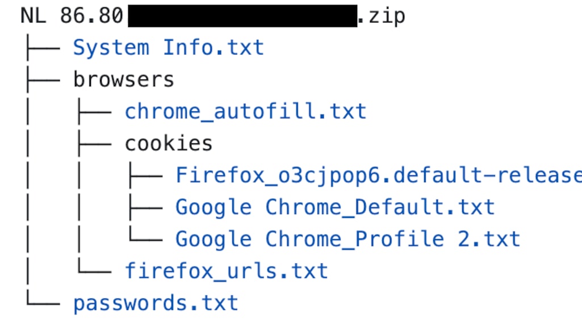Image resolution: width=582 pixels, height=327 pixels.
Task: Open Google Chrome_Profile 2.txt
Action: point(347,239)
